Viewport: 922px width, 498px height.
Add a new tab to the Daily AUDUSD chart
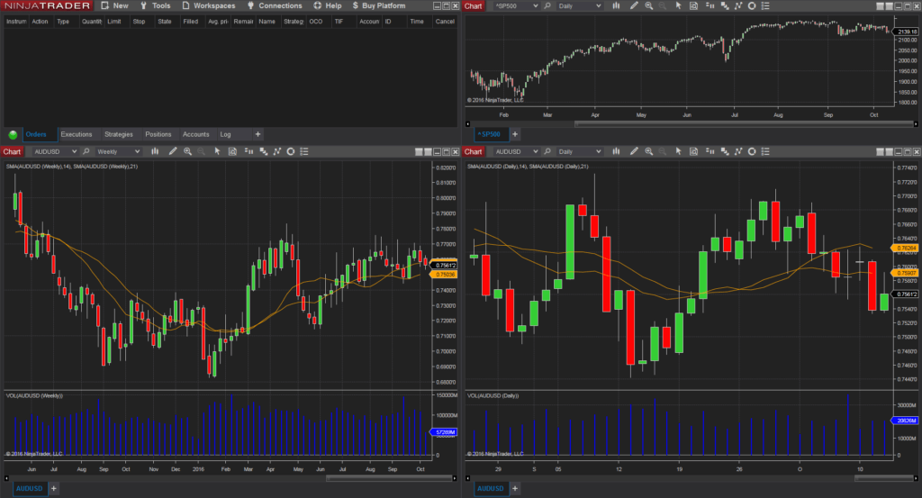pyautogui.click(x=514, y=489)
